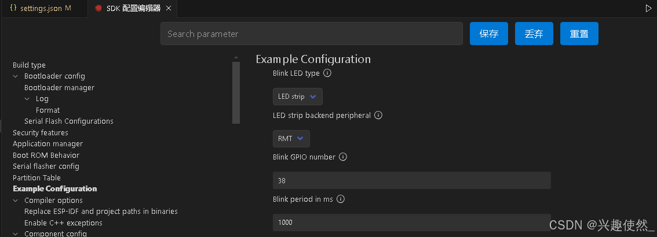Click info icon beside LED strip backend peripheral
657x237 pixels.
coord(378,115)
